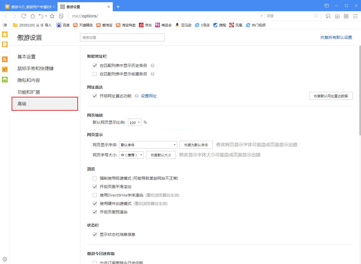Viewport: 361px width, 264px height.
Task: Switch to the 隐私和内容 settings section
Action: [29, 80]
